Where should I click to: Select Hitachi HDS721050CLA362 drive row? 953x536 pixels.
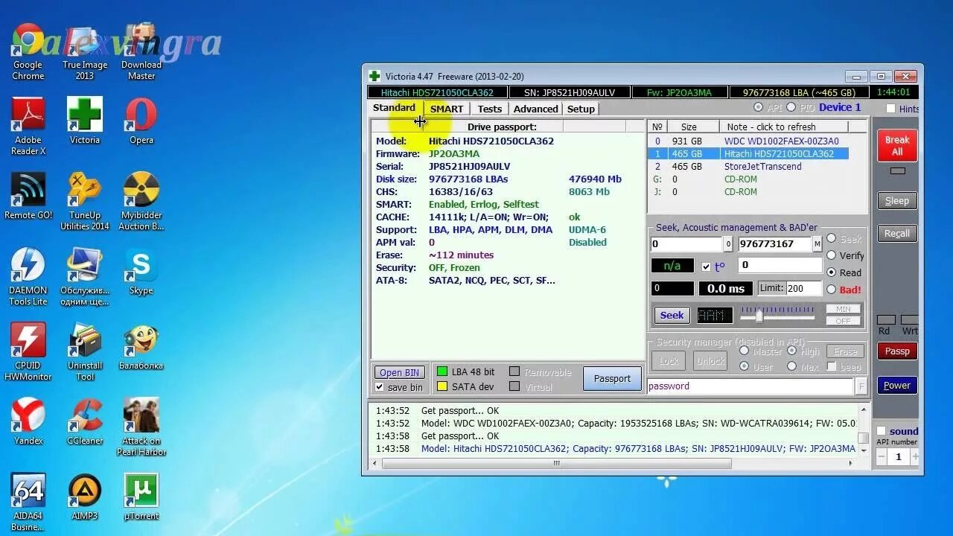(748, 154)
